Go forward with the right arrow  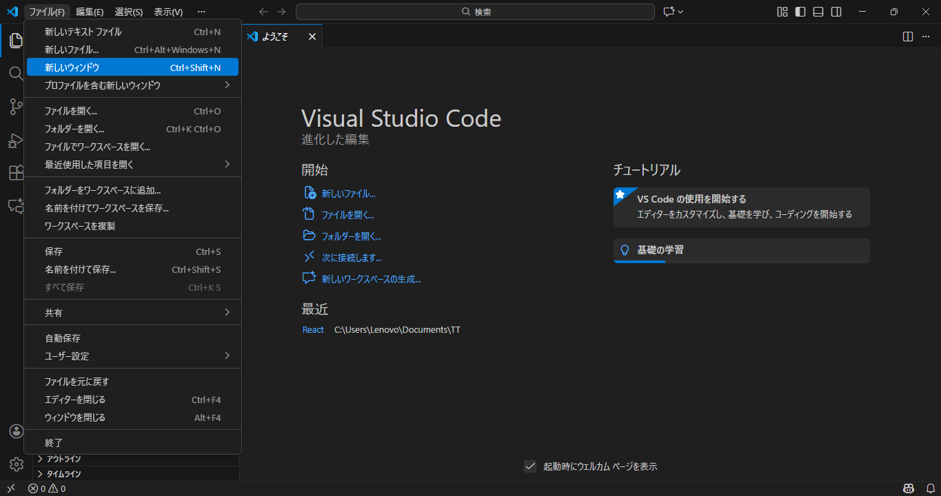[281, 12]
